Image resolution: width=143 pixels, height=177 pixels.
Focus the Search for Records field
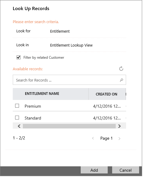[x=69, y=80]
